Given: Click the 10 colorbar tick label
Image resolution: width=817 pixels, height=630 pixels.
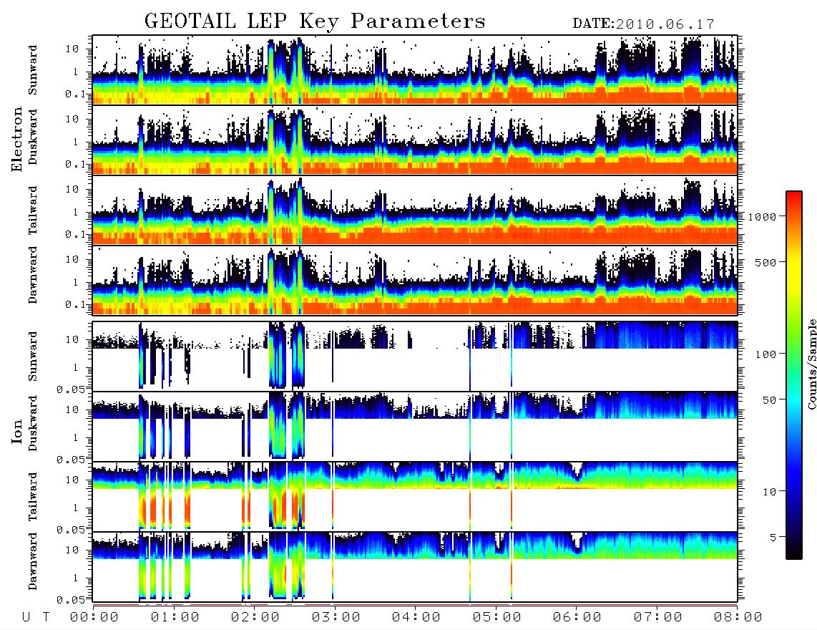Looking at the screenshot, I should (769, 492).
